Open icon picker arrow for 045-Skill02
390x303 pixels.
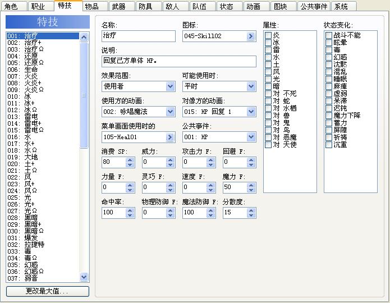pos(251,36)
